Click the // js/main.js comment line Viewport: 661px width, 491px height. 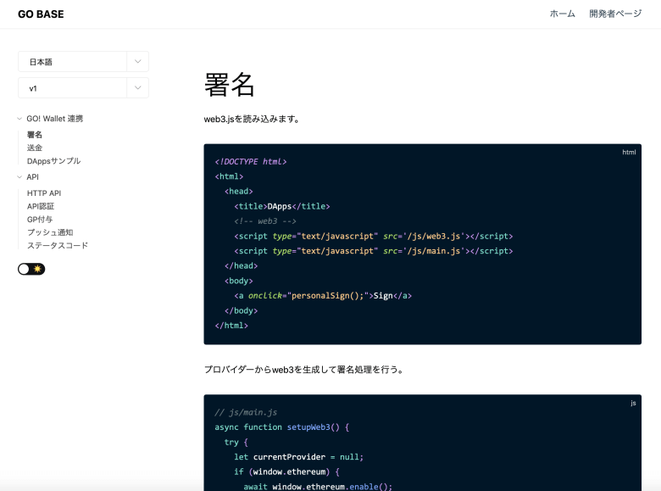coord(246,412)
